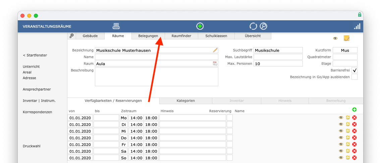382x163 pixels.
Task: Check Reservierung box in Mo row
Action: (230, 118)
